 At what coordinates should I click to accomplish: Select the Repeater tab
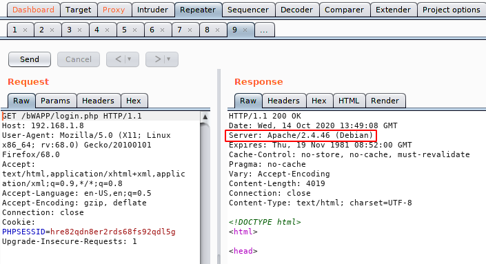click(198, 10)
